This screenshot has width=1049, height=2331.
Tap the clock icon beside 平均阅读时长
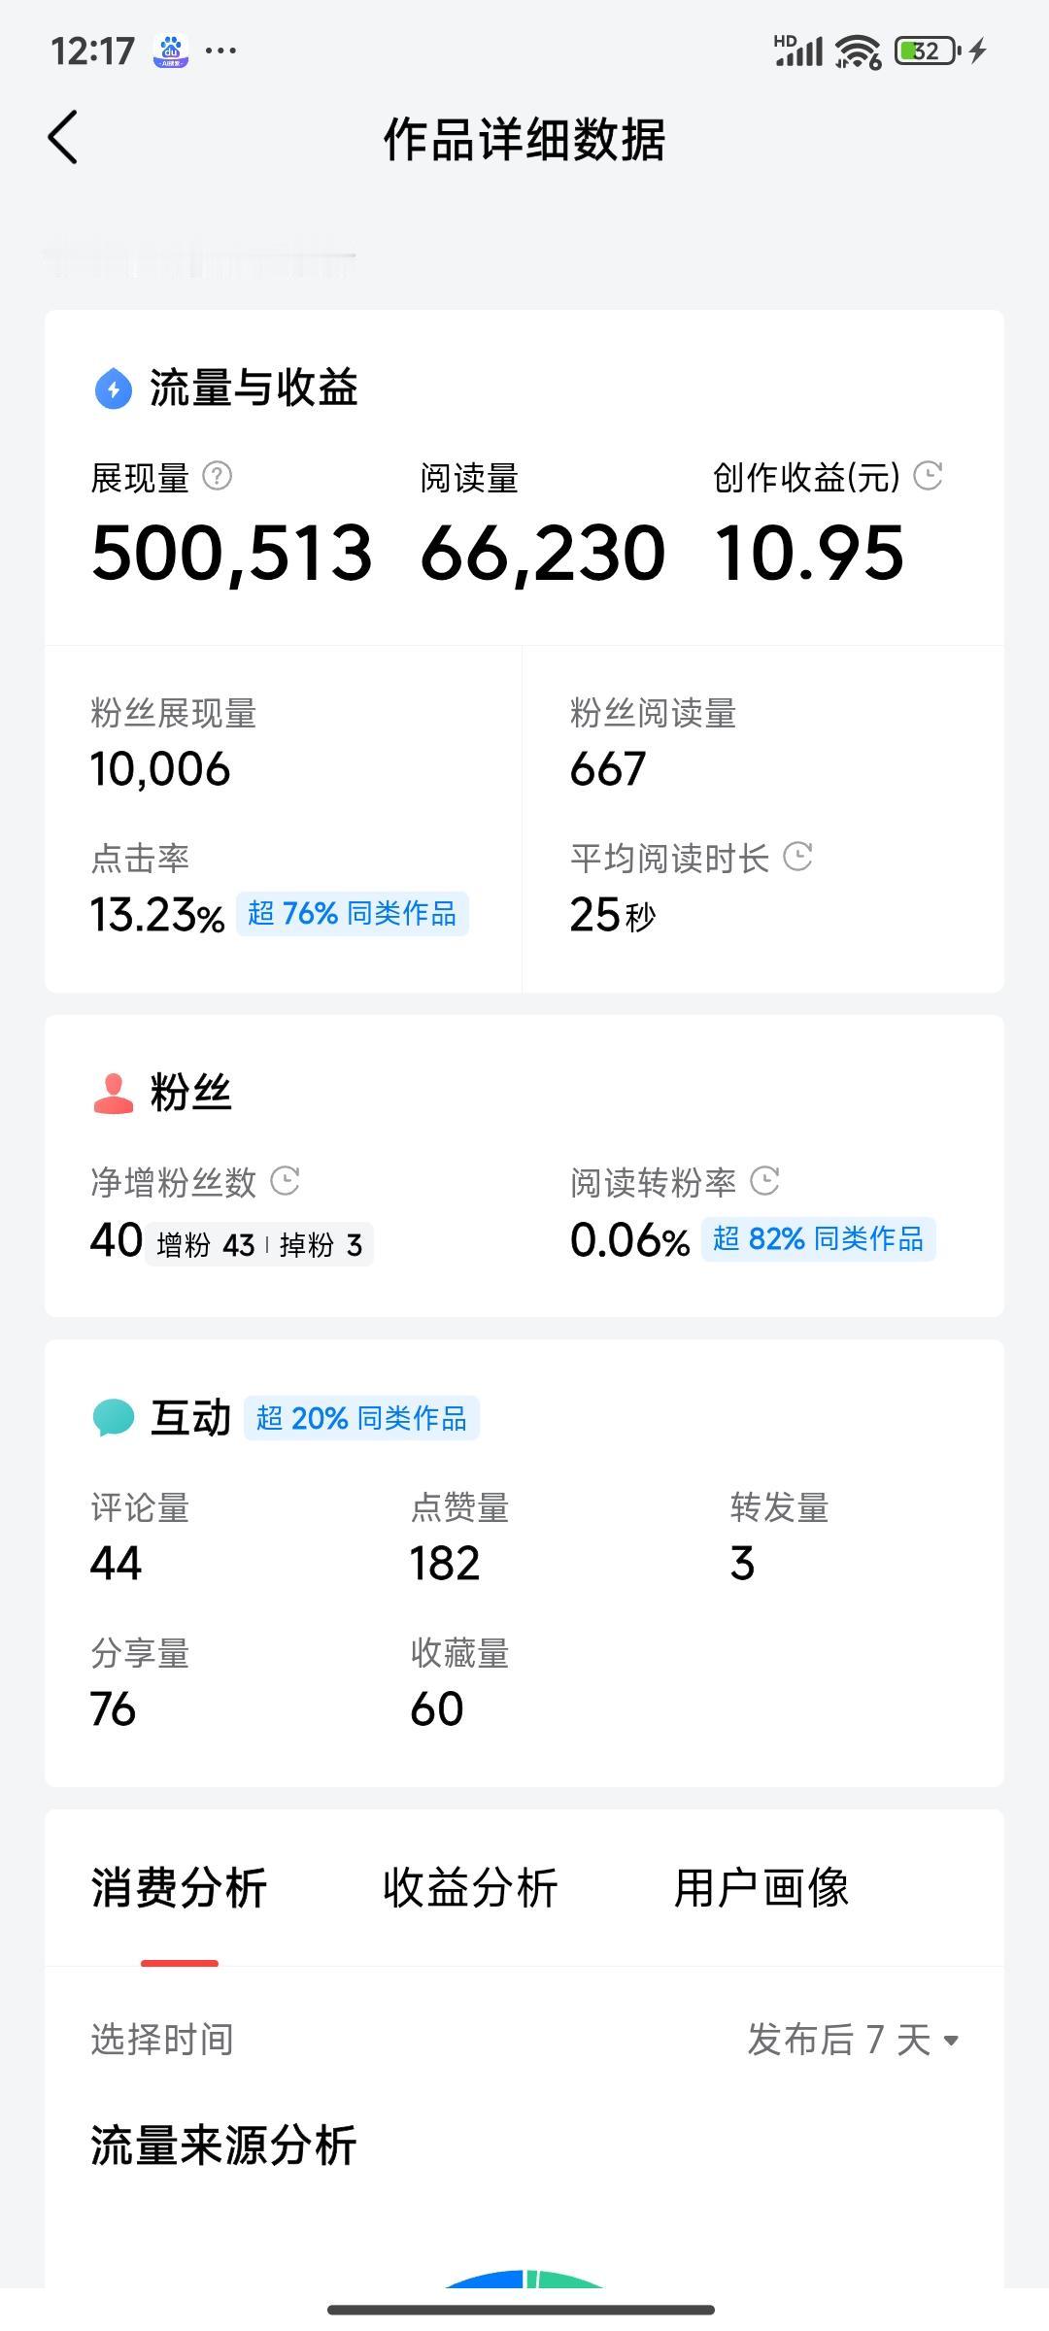tap(797, 857)
